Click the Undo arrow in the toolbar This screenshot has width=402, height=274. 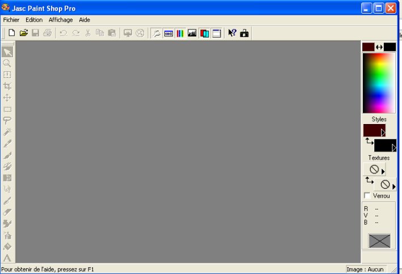point(64,33)
